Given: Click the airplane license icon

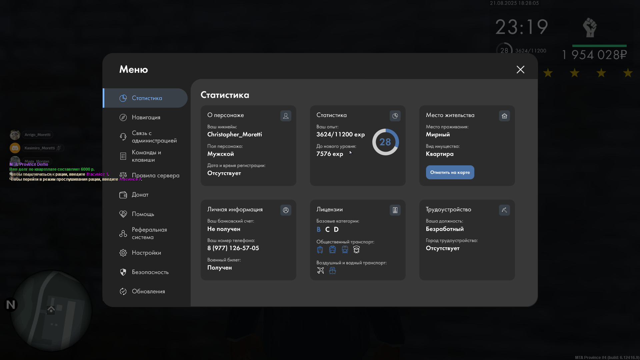Looking at the screenshot, I should coord(320,270).
